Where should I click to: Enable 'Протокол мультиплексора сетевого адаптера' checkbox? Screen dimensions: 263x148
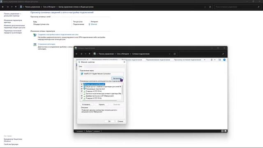[82, 94]
